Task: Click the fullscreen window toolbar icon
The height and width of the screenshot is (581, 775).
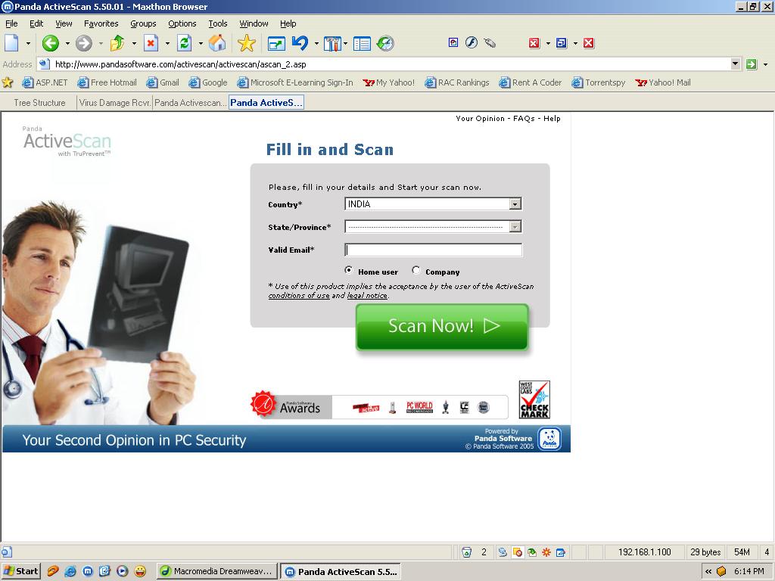Action: pyautogui.click(x=276, y=44)
